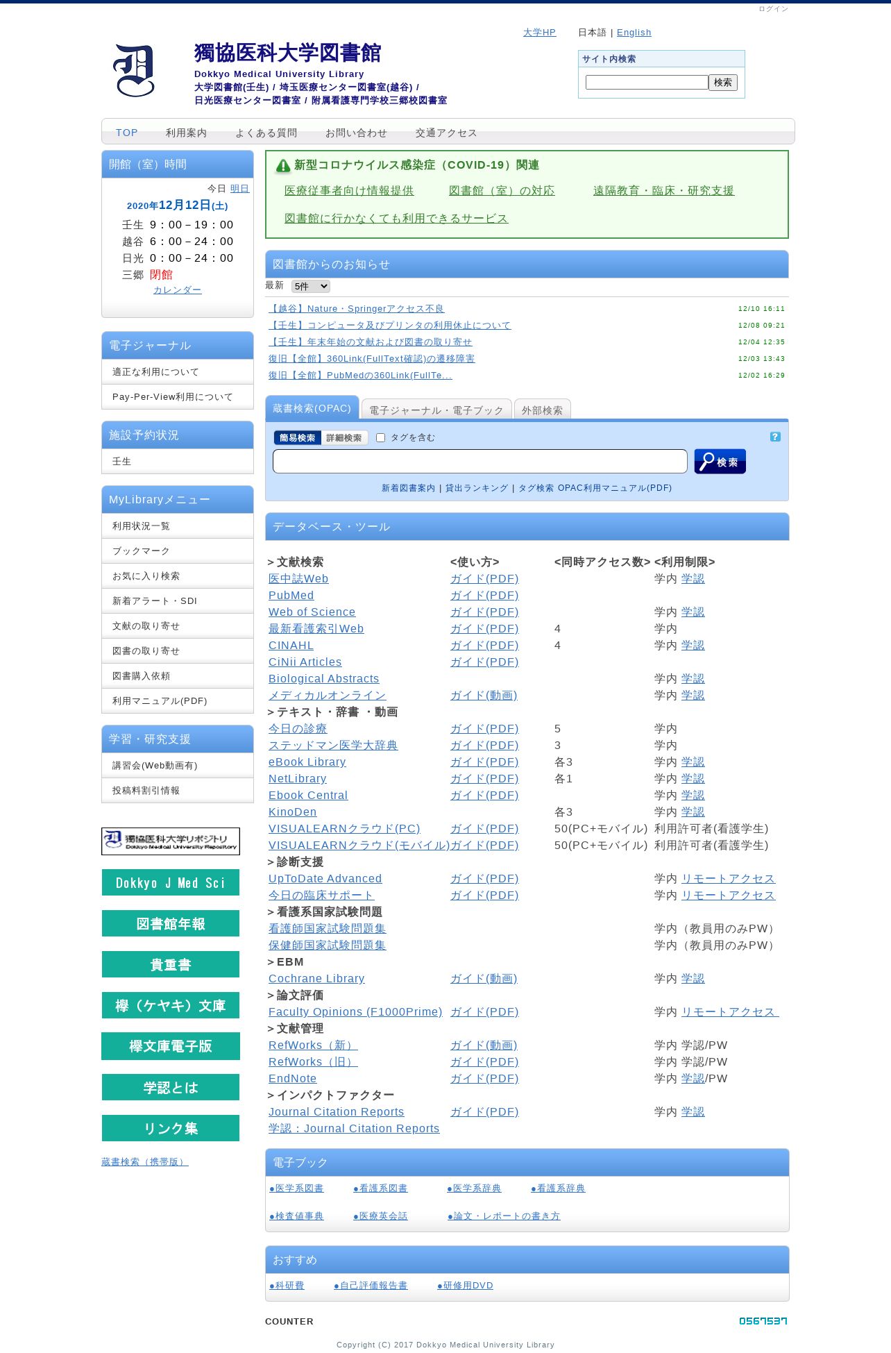Open the リンク集 banner
This screenshot has height=1353, width=891.
pos(171,1128)
